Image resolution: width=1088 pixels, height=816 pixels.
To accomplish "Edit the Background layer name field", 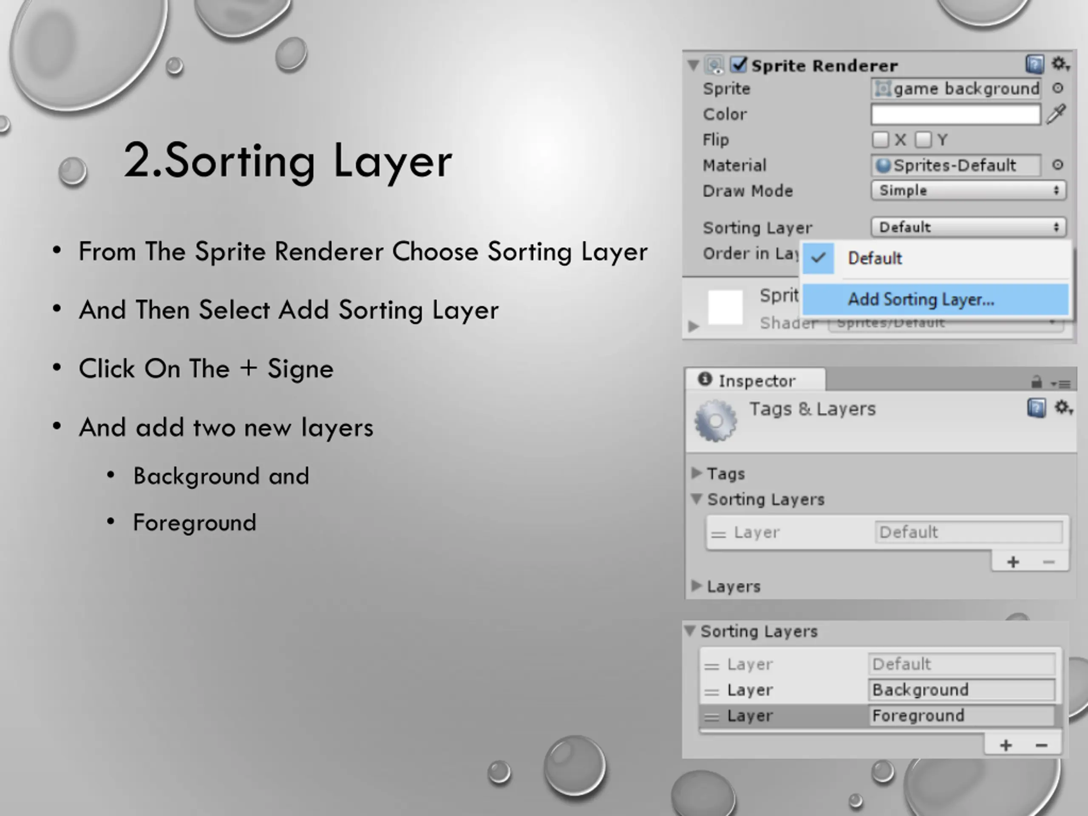I will tap(962, 690).
